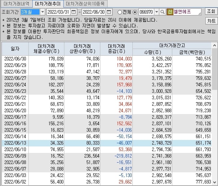Open the 대차거래상위10종목 tab
The height and width of the screenshot is (186, 218).
85,4
